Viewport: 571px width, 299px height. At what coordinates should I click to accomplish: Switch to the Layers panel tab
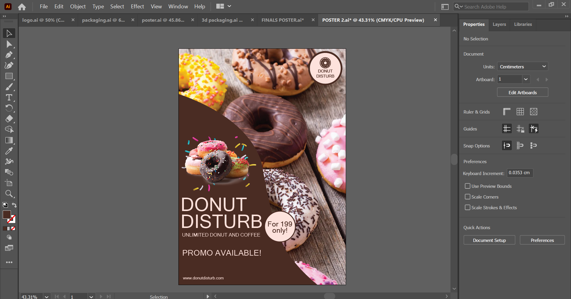coord(499,24)
